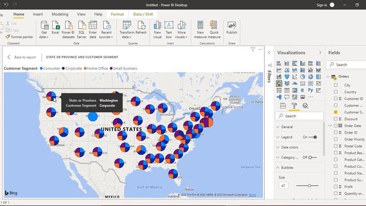Click the bubble Size value field

(x=284, y=185)
